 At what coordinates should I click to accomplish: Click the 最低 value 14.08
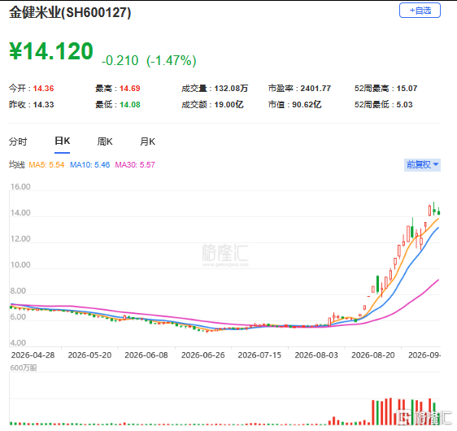pyautogui.click(x=129, y=105)
